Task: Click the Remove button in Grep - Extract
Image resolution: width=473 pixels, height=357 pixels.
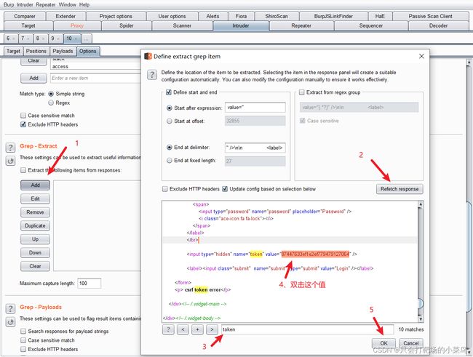Action: pos(36,212)
